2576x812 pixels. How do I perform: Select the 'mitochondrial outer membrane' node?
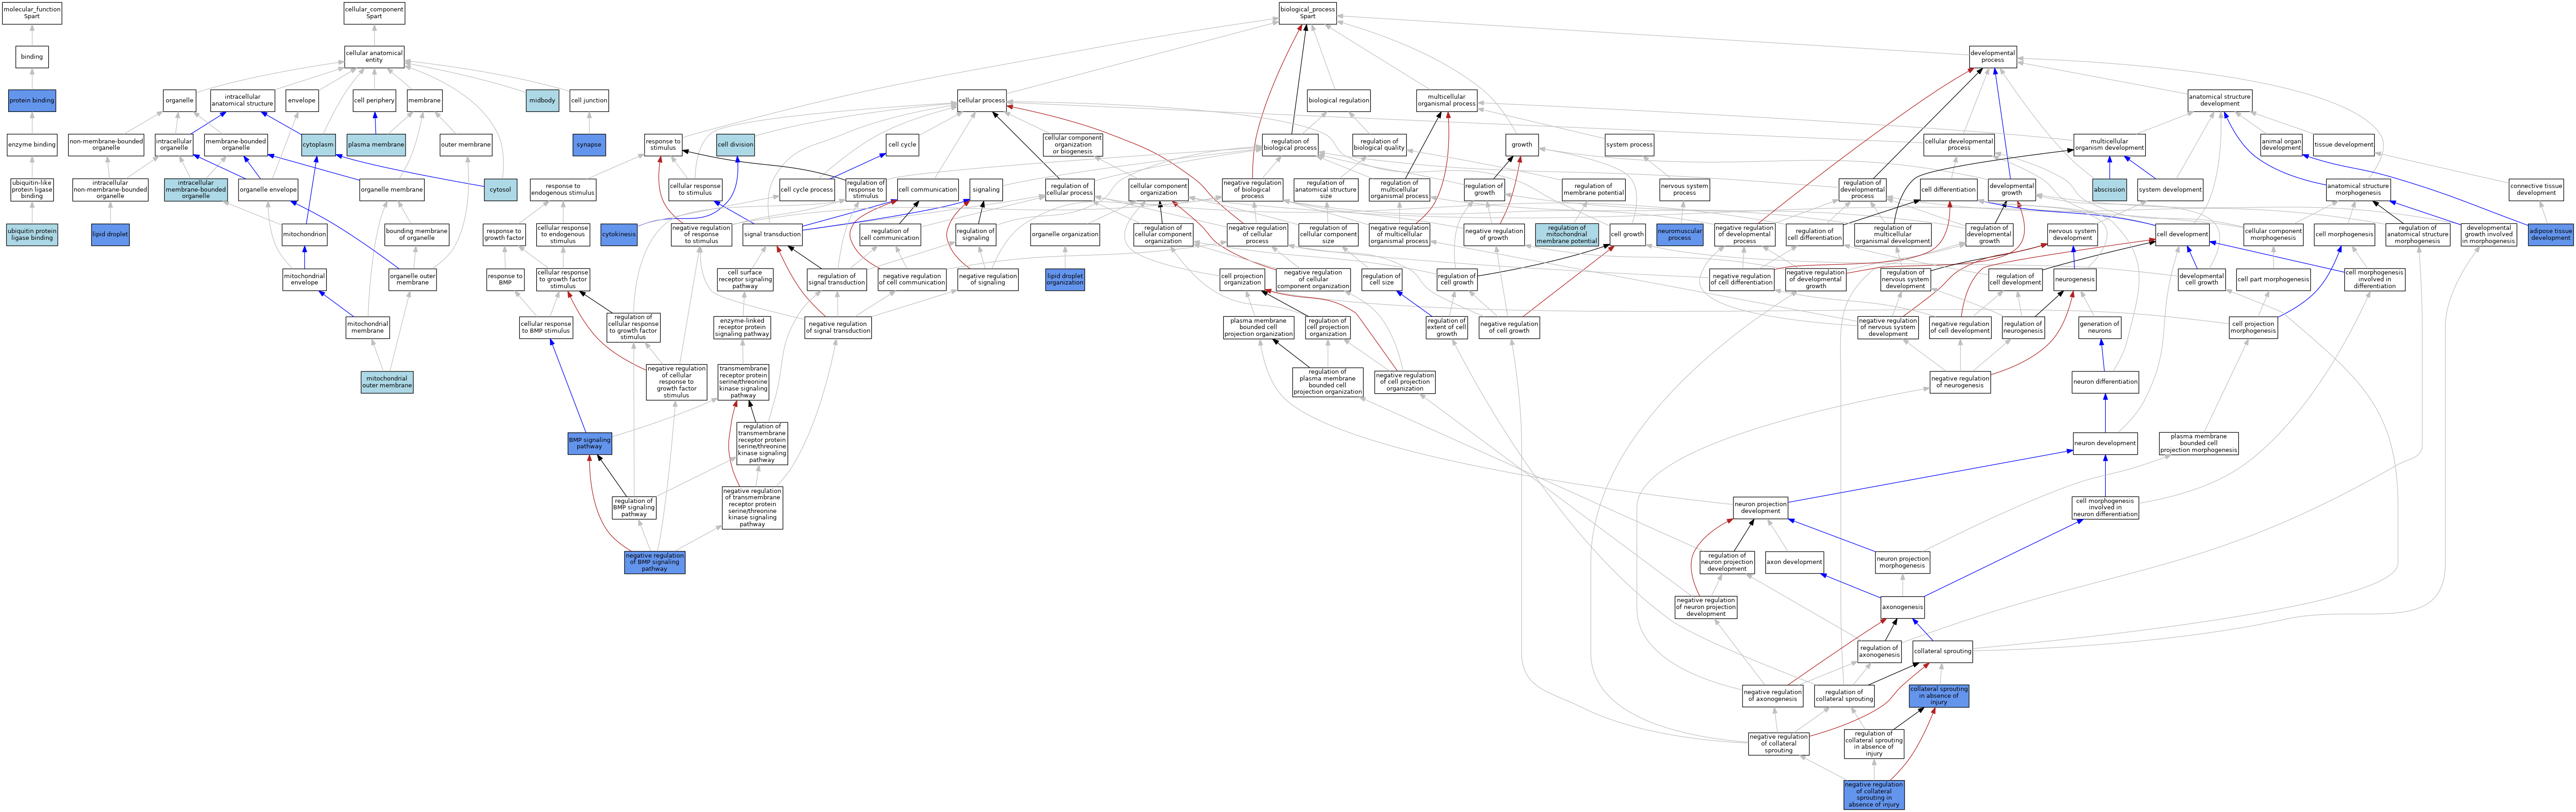click(387, 382)
